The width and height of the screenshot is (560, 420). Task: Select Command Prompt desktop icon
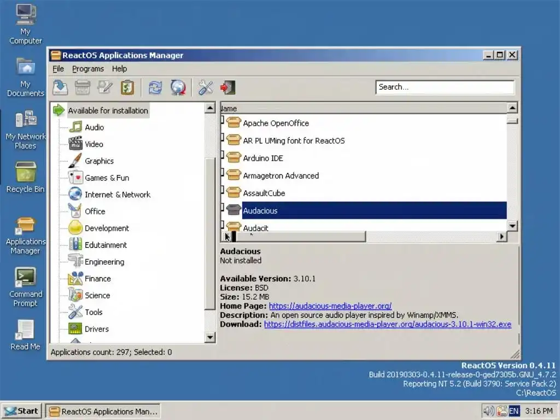25,277
